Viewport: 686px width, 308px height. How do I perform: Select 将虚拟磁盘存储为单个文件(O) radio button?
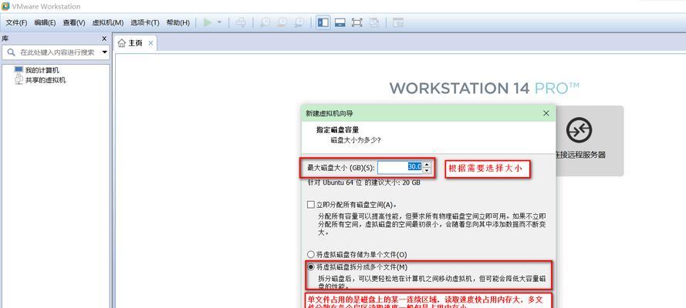coord(311,254)
